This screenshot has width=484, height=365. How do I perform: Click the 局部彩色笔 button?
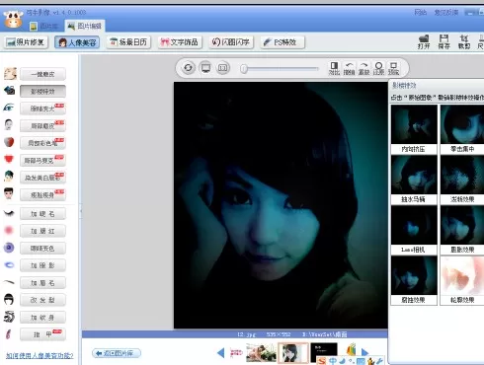tap(42, 143)
